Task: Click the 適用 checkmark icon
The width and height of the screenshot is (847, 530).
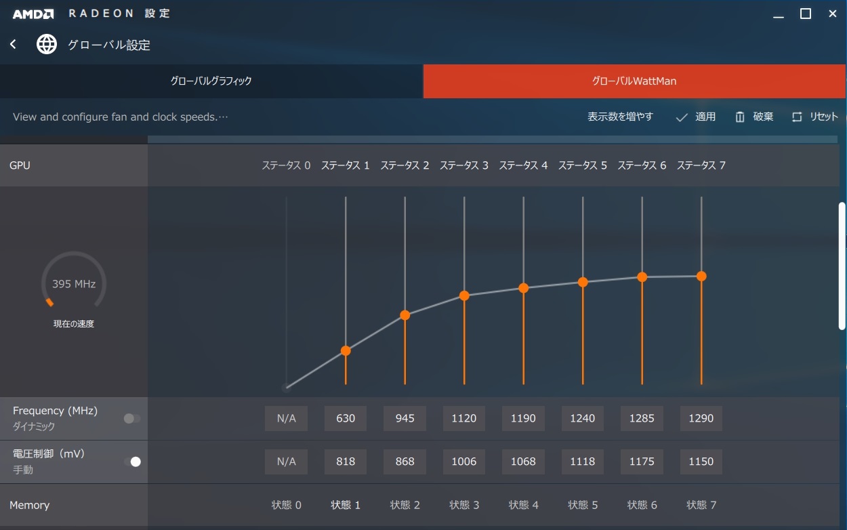Action: pos(682,117)
